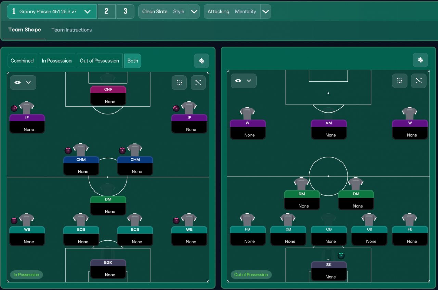This screenshot has height=290, width=438.
Task: Click the BGK goalkeeper role card
Action: click(108, 269)
